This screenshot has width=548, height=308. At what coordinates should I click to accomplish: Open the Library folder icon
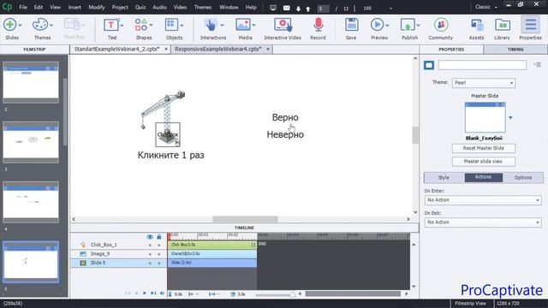(x=503, y=25)
